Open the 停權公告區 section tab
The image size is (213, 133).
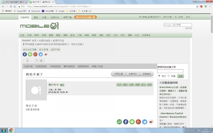(97, 66)
